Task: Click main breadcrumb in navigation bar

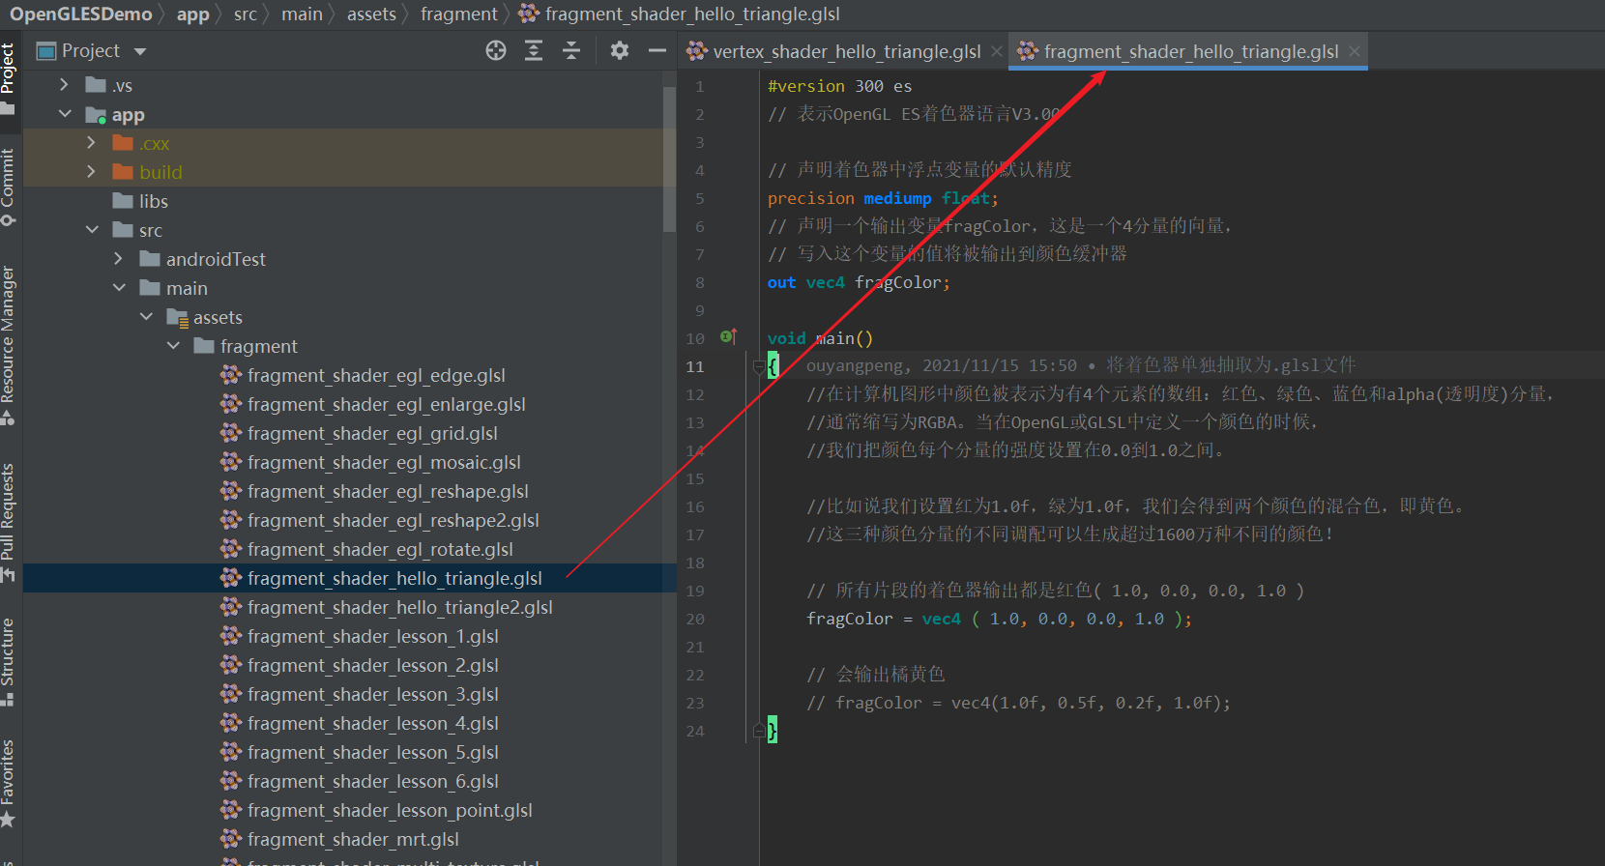Action: [x=302, y=14]
